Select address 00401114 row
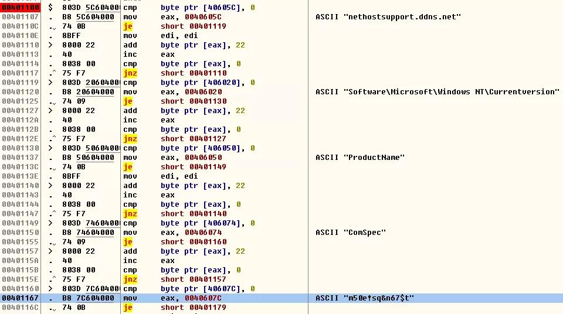 (21, 63)
